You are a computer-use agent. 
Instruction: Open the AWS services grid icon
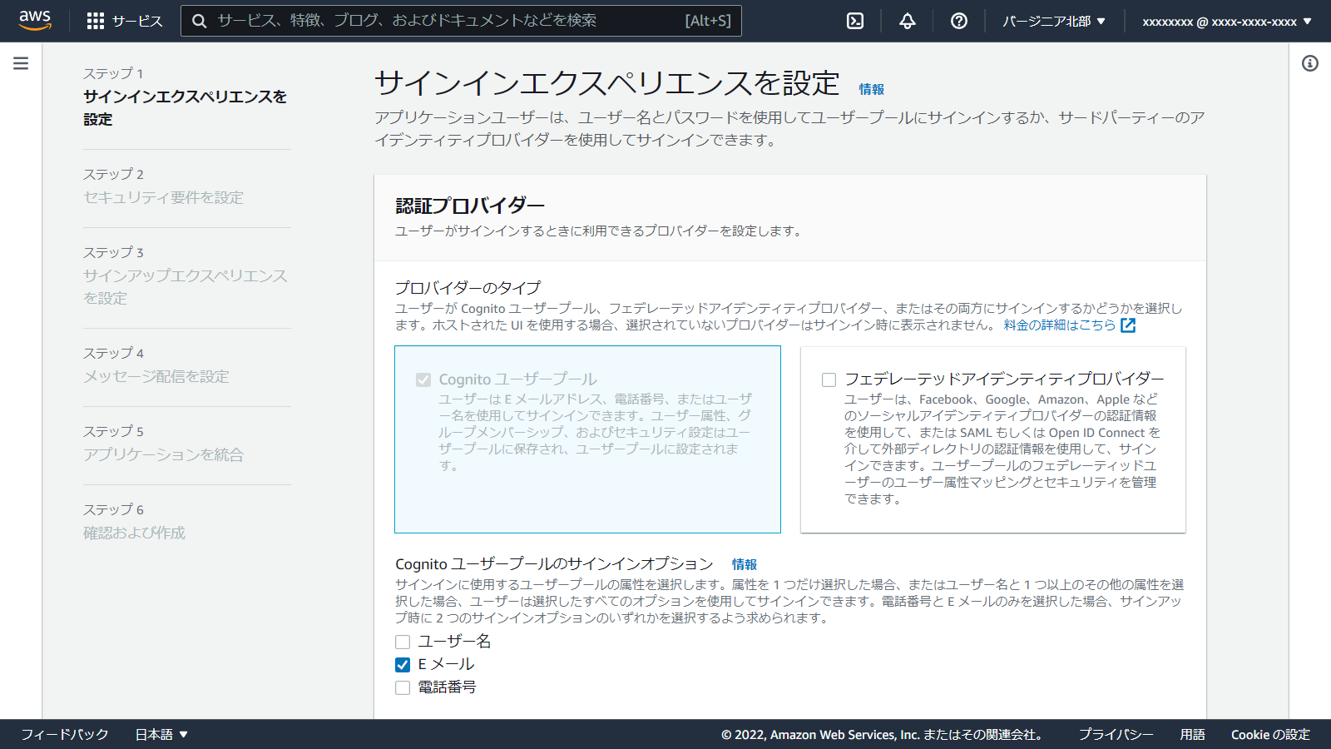(x=96, y=21)
